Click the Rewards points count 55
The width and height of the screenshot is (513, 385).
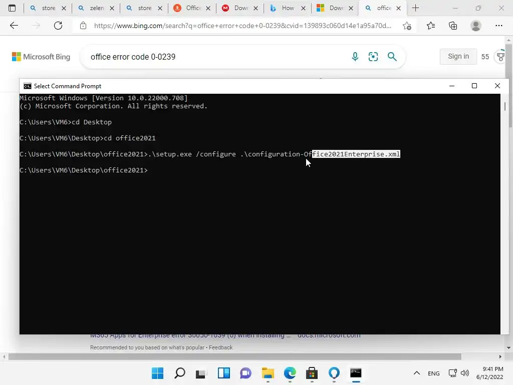coord(485,57)
